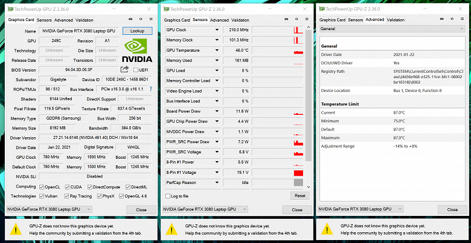Viewport: 471px width, 243px height.
Task: Open the Memory Clock sensor dropdown arrow
Action: (x=217, y=40)
